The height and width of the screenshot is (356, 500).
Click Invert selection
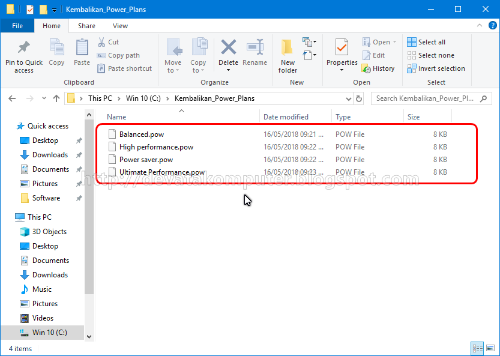[x=436, y=68]
